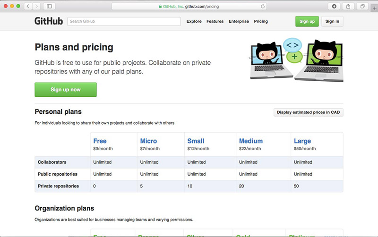
Task: Click the GitHub logo
Action: 49,21
